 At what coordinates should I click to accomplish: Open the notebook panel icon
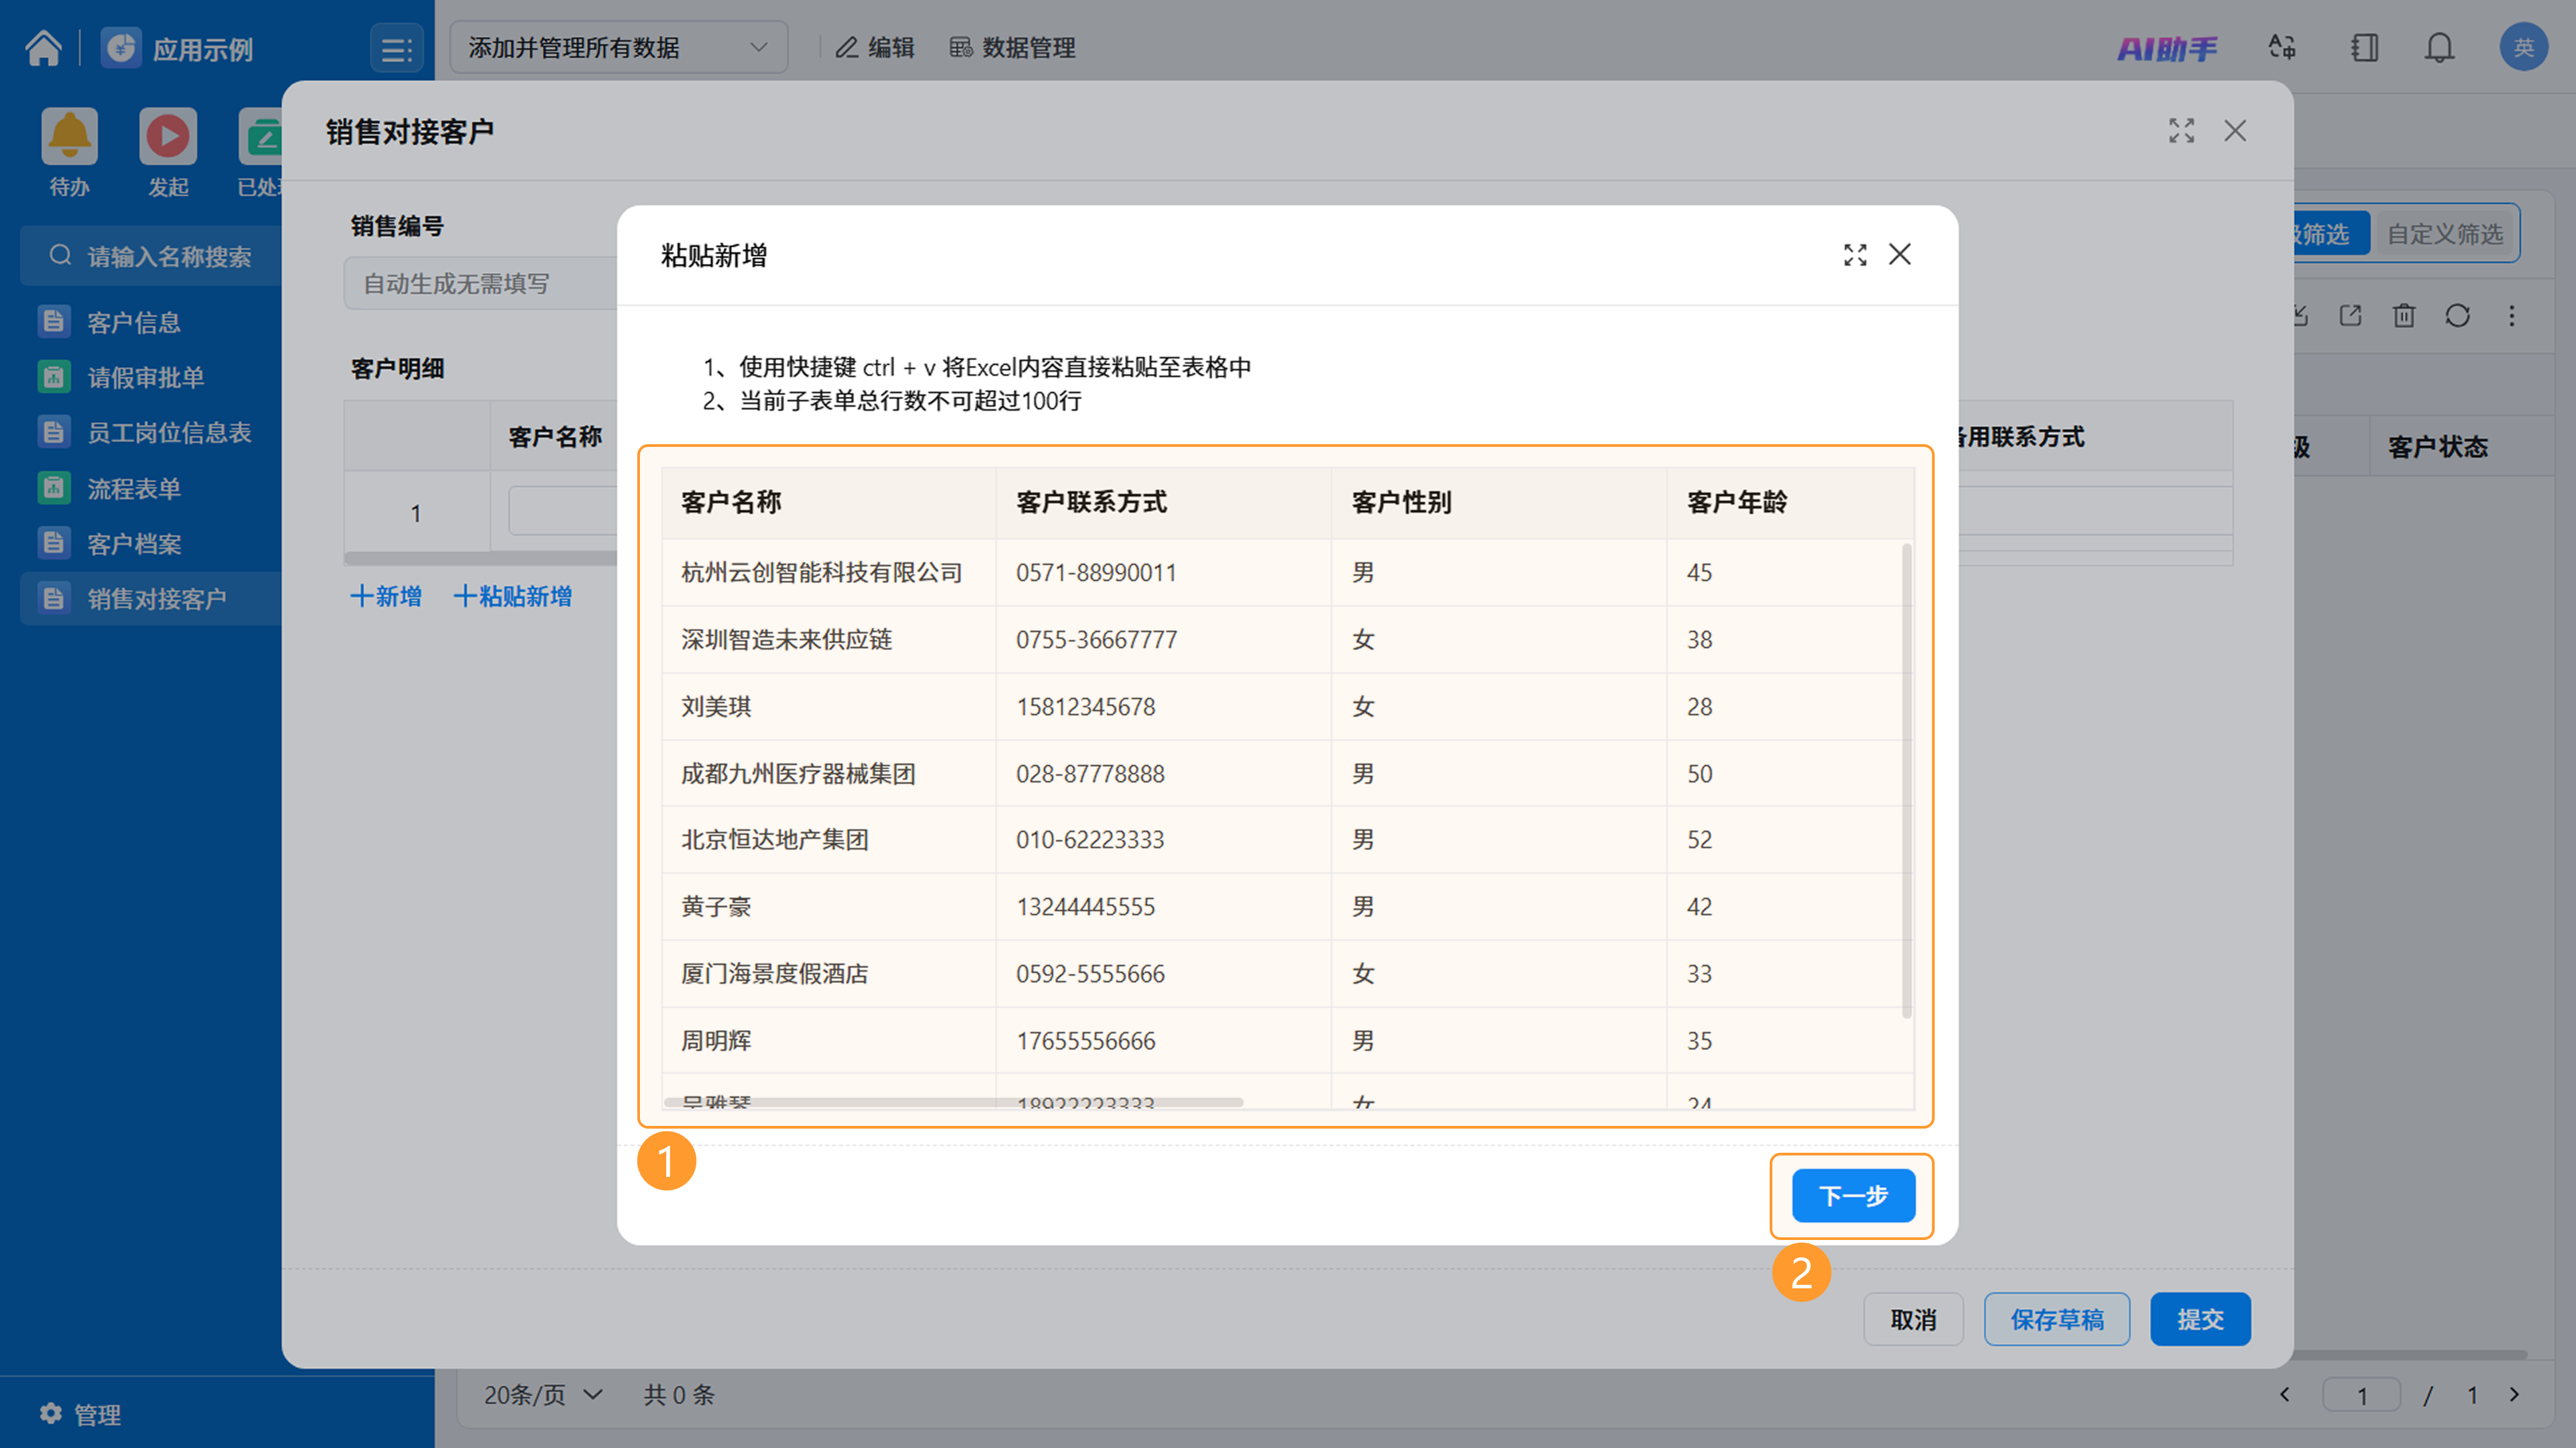tap(2364, 47)
